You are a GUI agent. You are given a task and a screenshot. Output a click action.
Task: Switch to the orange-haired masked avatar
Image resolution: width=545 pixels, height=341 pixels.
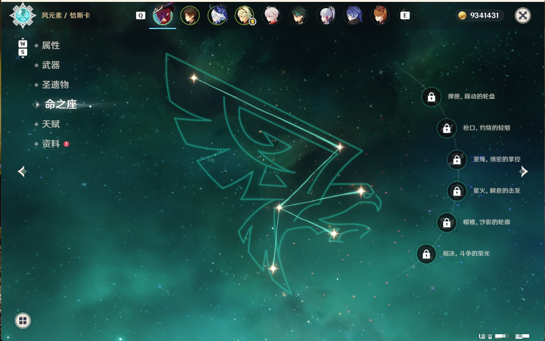tap(380, 15)
